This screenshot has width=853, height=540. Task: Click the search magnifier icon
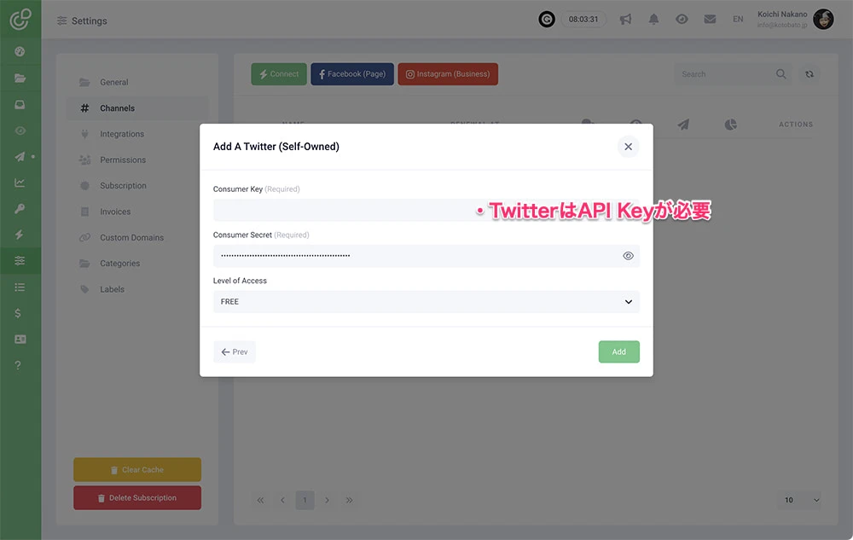pos(781,74)
